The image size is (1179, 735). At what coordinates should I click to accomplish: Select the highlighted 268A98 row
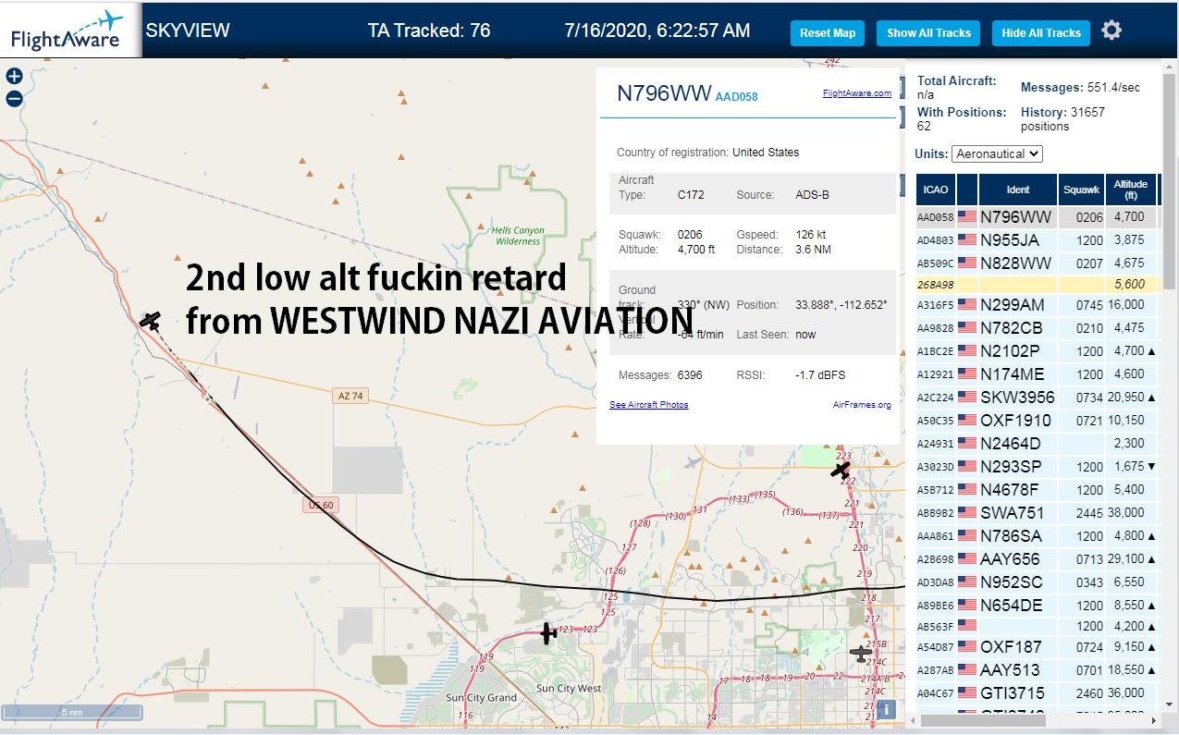pos(1037,286)
